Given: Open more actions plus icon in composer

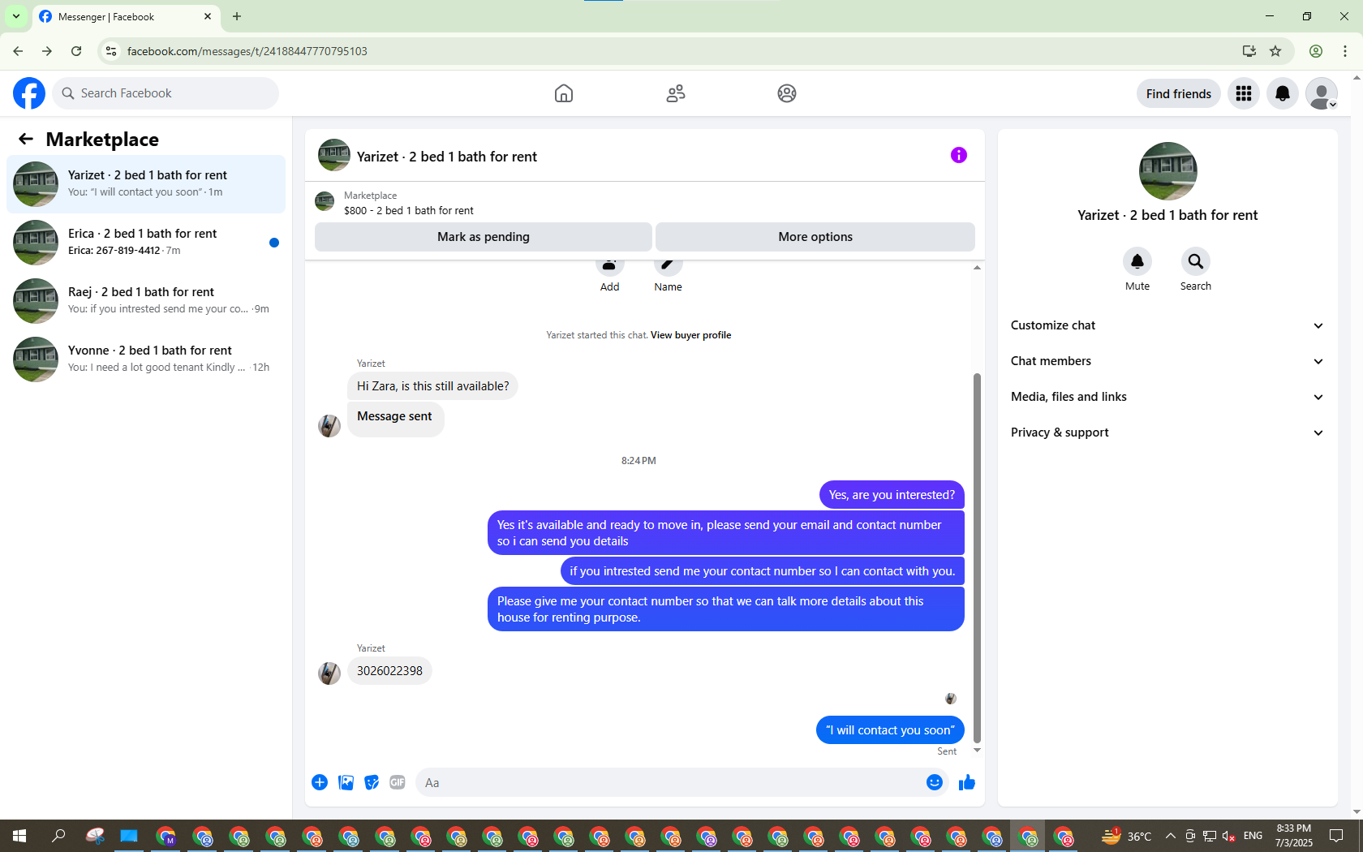Looking at the screenshot, I should click(320, 782).
